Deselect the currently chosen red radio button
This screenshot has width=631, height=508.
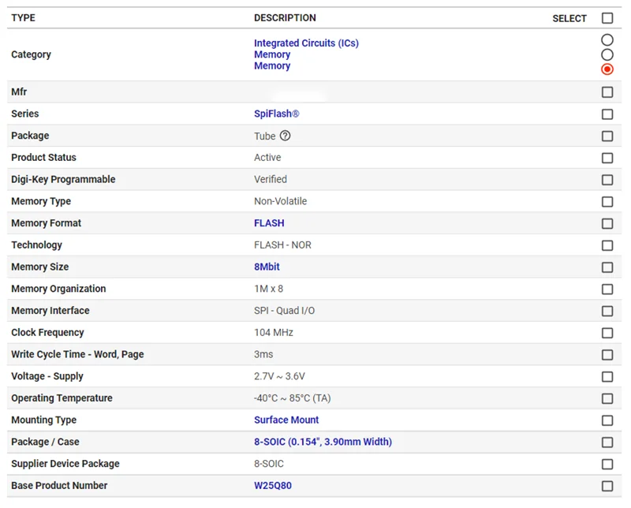tap(607, 69)
